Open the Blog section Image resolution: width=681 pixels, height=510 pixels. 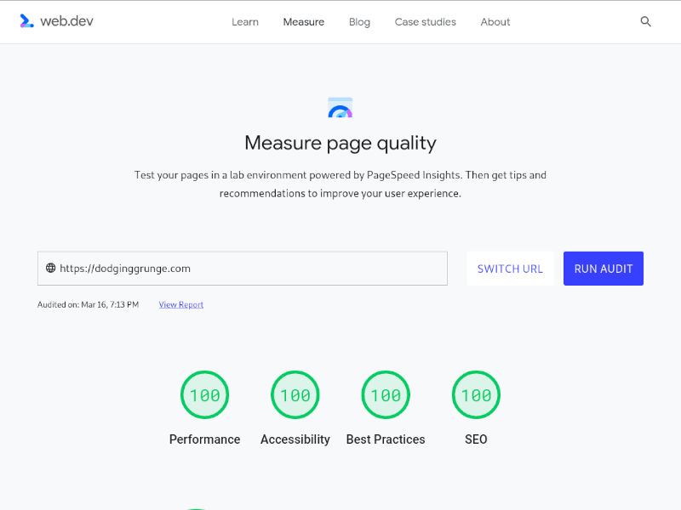point(359,22)
